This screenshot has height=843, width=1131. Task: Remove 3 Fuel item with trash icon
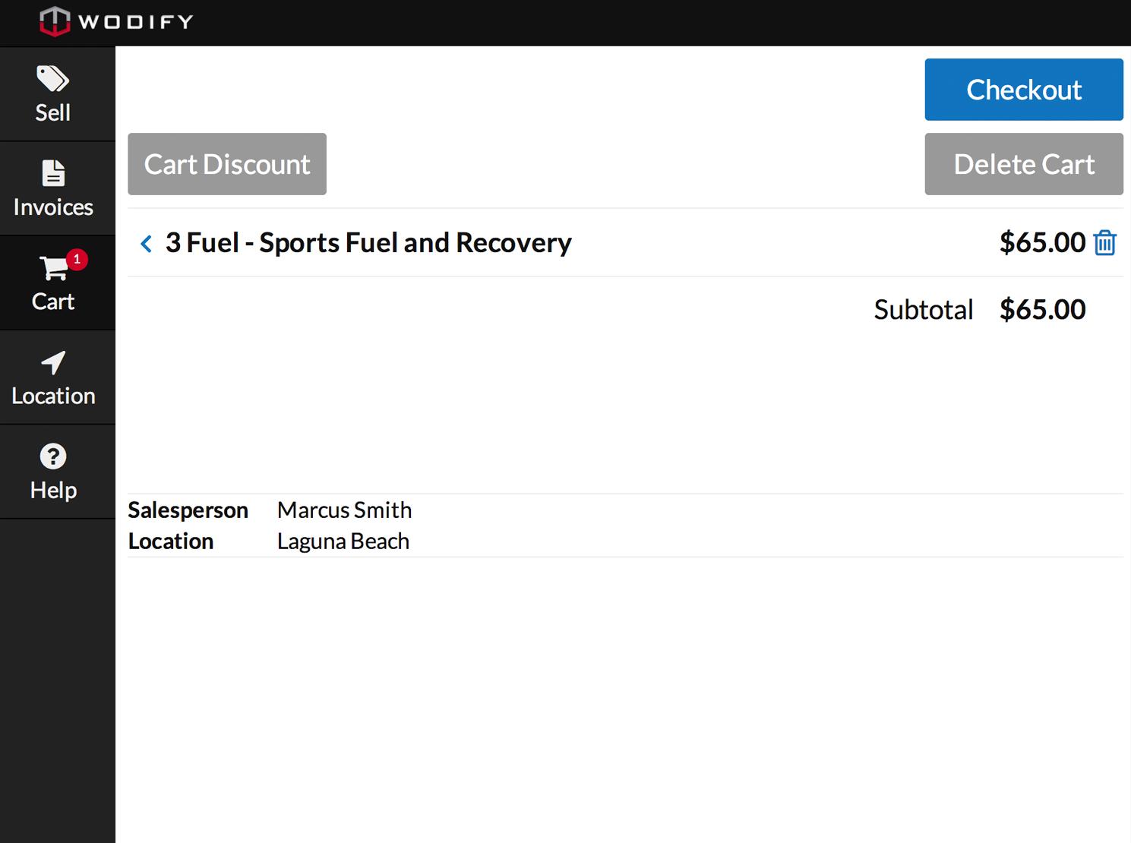pyautogui.click(x=1105, y=243)
